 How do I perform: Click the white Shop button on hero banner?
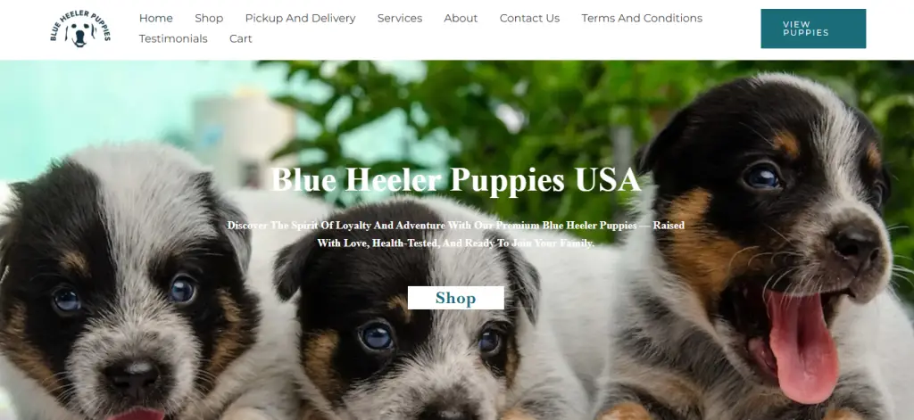click(x=455, y=298)
